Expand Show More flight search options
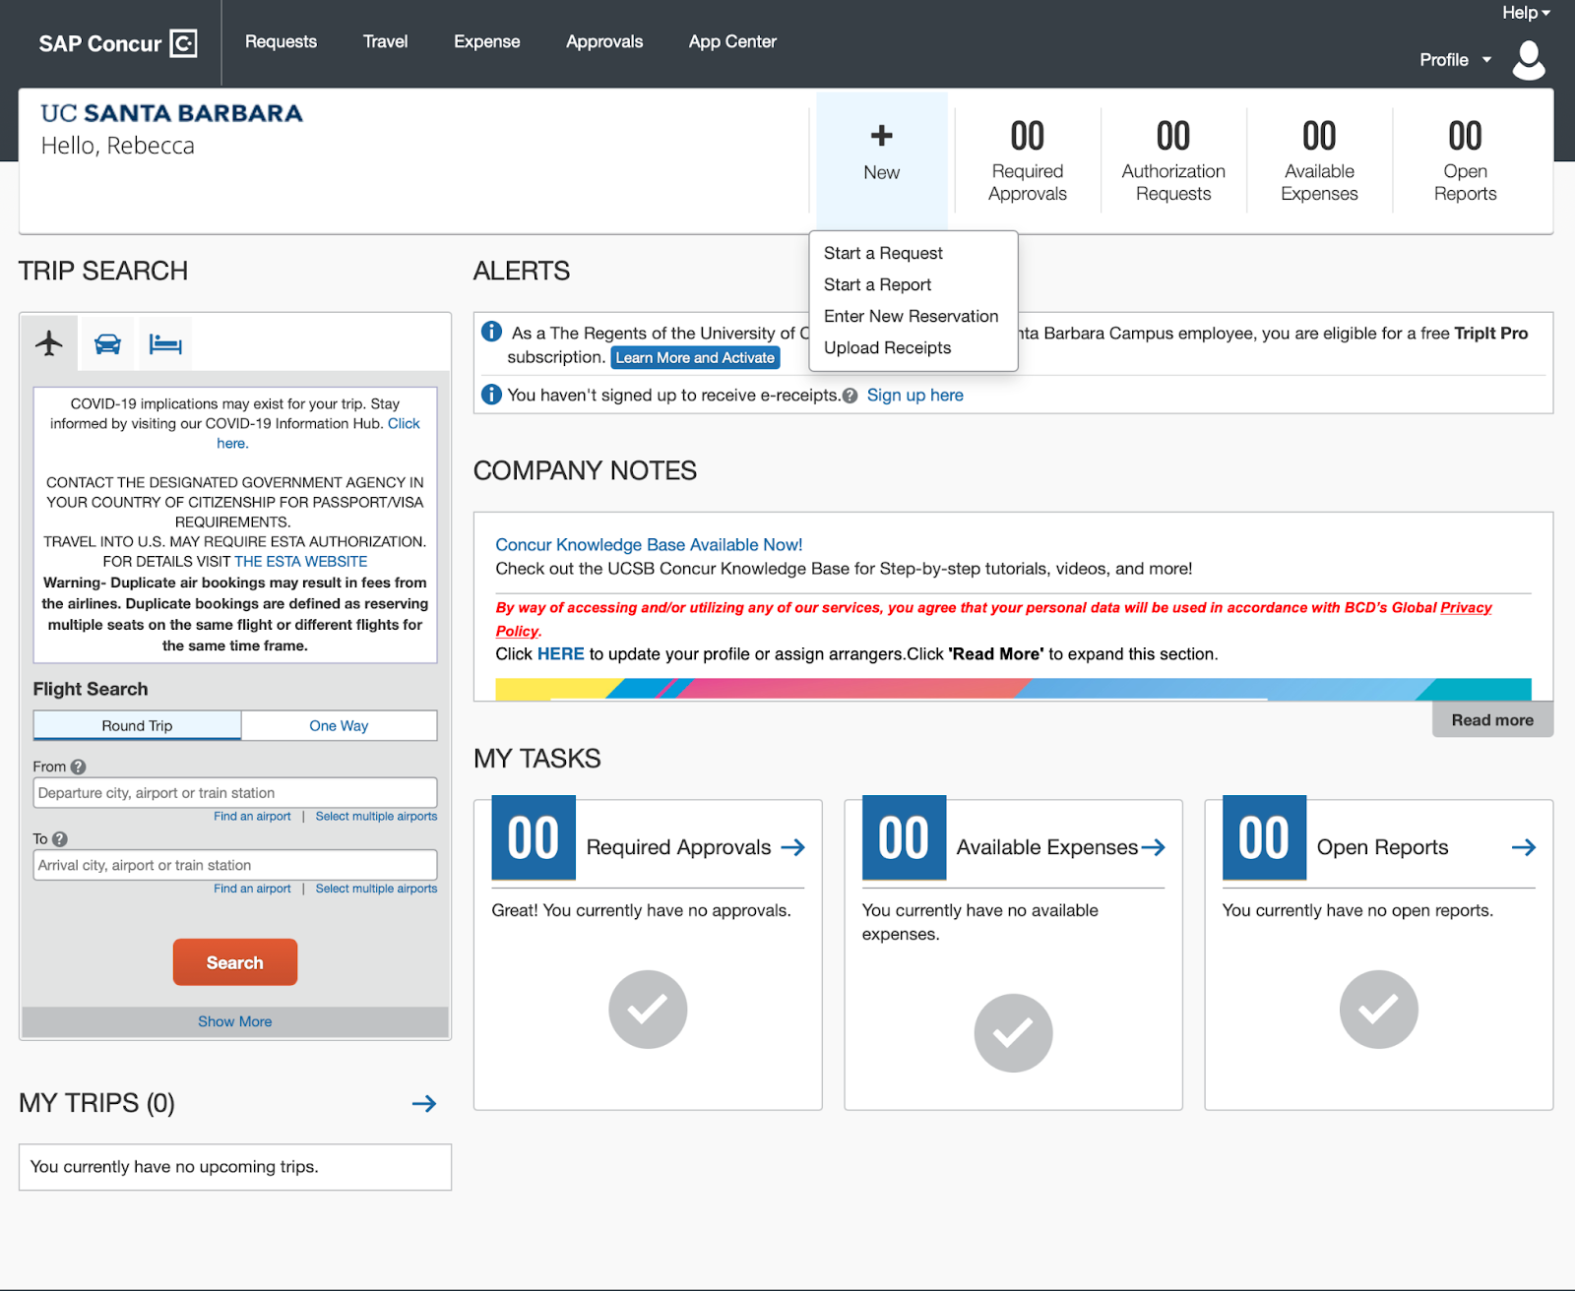Image resolution: width=1575 pixels, height=1291 pixels. click(x=235, y=1021)
